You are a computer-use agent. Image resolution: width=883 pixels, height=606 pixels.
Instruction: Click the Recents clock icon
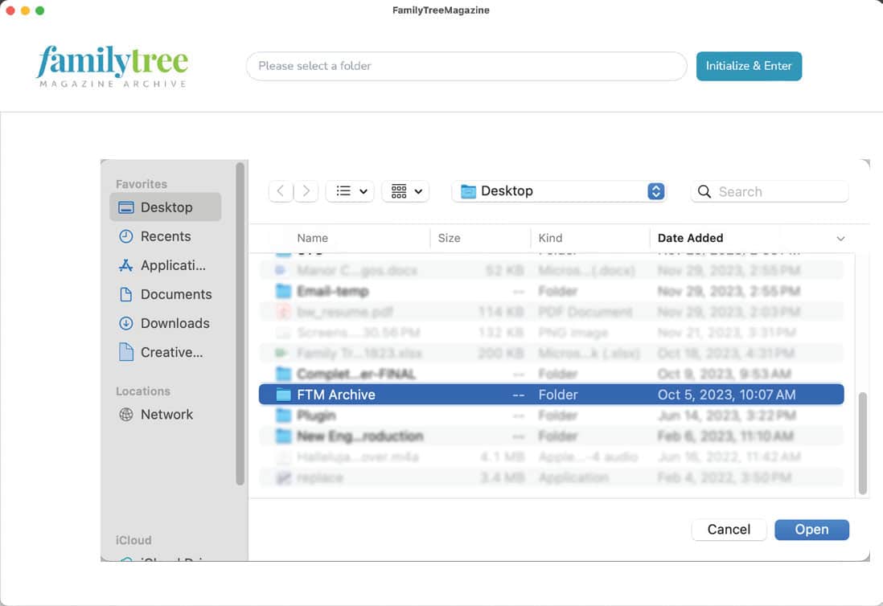coord(126,236)
